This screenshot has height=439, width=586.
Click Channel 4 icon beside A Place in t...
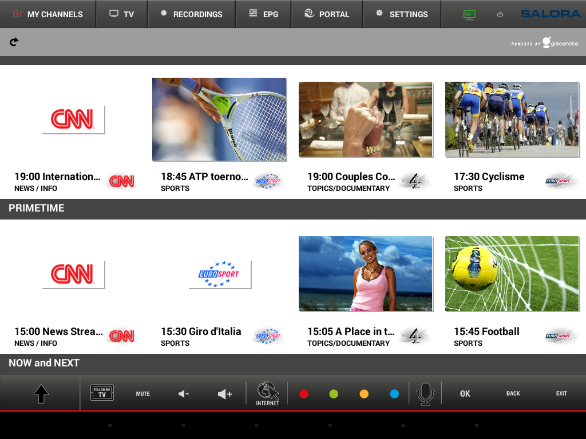pyautogui.click(x=415, y=336)
